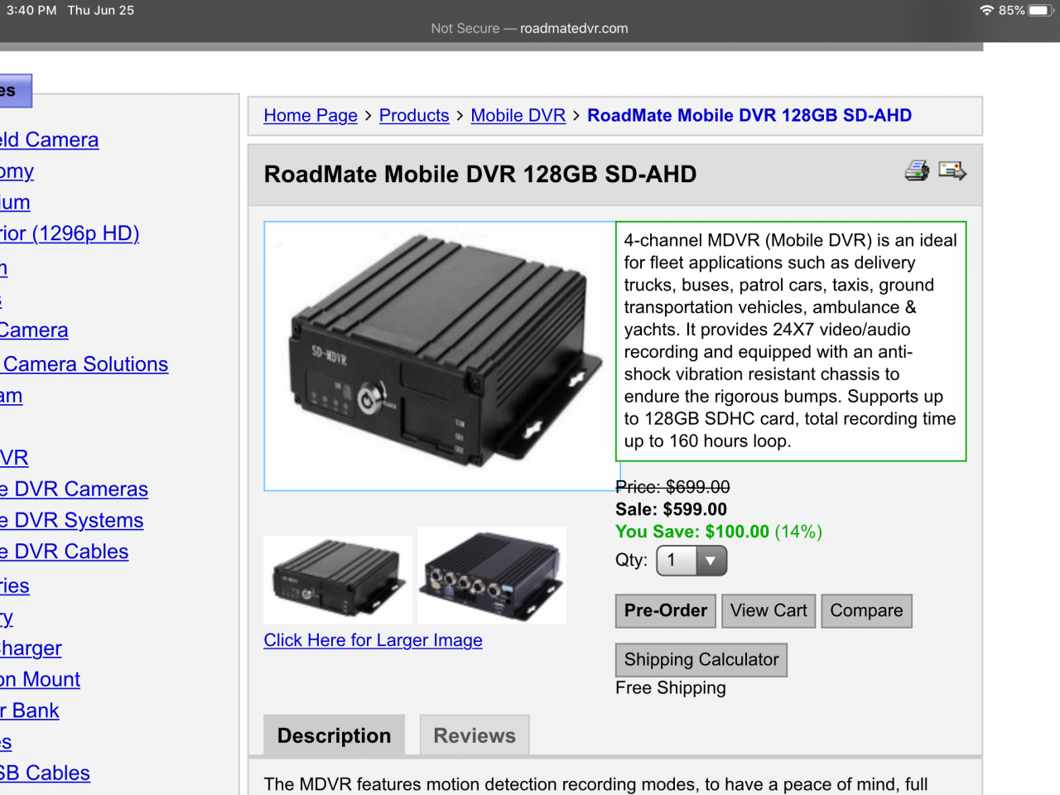
Task: Click the 'RoadMate Mobile DVR 128GB SD-AHD' breadcrumb
Action: tap(749, 116)
